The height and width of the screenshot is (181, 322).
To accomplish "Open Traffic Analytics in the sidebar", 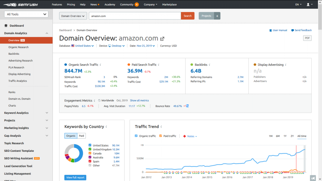I will pos(18,81).
